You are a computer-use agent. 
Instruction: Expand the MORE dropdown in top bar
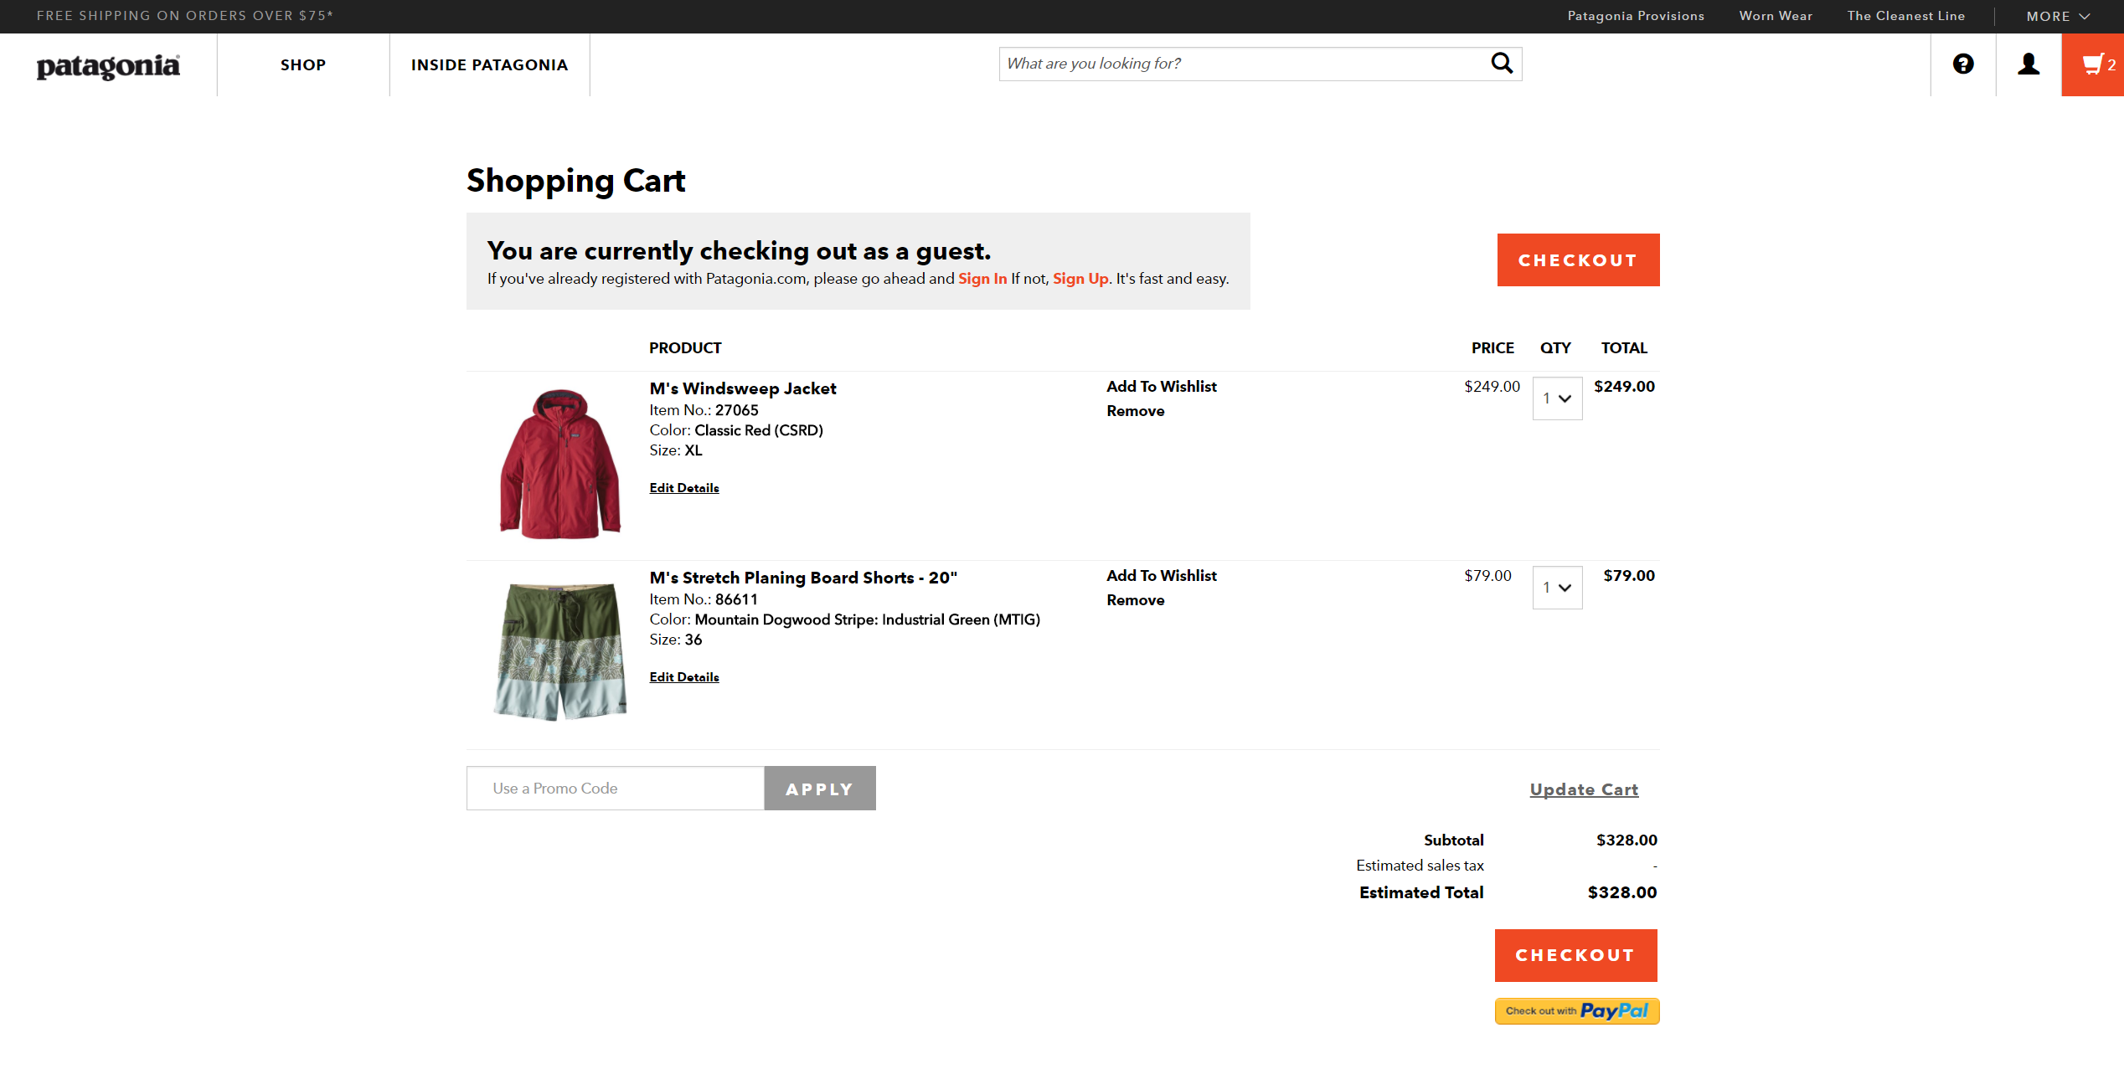pos(2058,16)
